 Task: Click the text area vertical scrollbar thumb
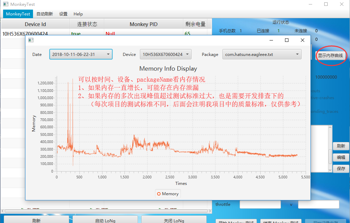[x=330, y=156]
